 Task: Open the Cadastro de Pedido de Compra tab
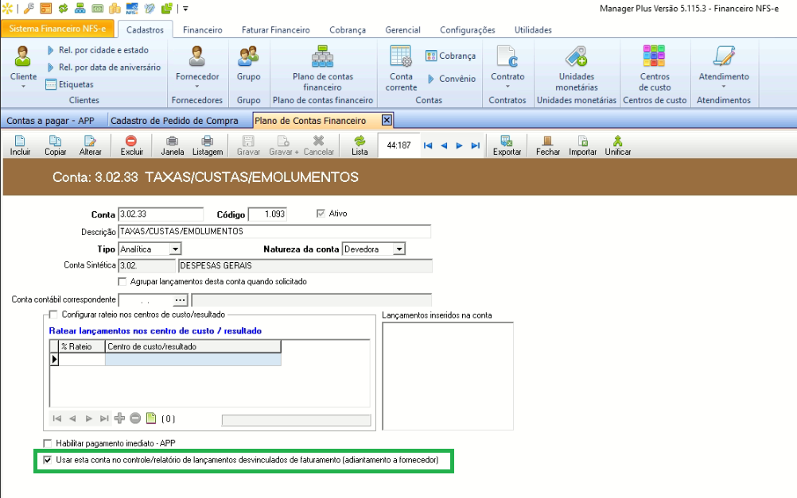pos(174,121)
